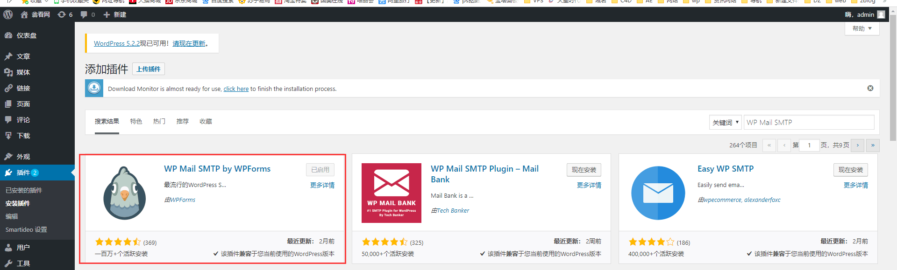
Task: Open the WordPress 5.2.2 link
Action: point(117,43)
